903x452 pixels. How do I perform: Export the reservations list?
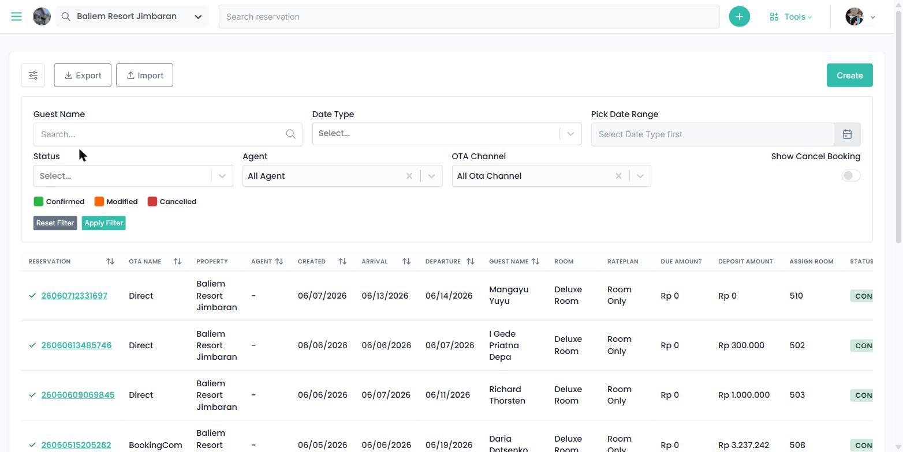click(x=83, y=76)
